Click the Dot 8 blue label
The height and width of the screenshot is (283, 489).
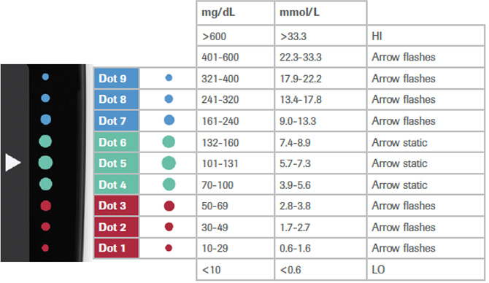pyautogui.click(x=116, y=99)
